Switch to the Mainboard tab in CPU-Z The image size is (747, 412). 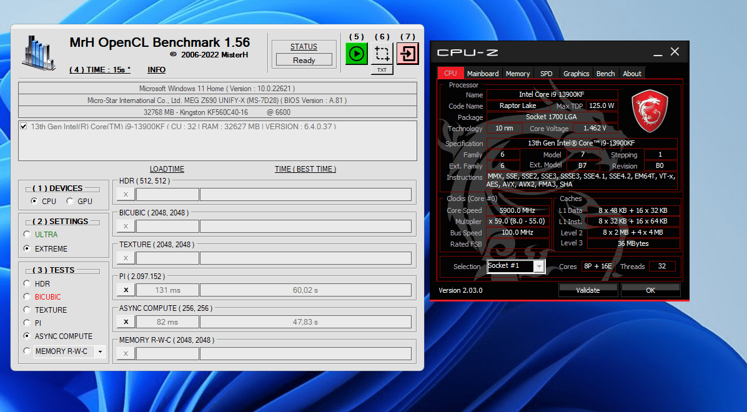pyautogui.click(x=483, y=74)
